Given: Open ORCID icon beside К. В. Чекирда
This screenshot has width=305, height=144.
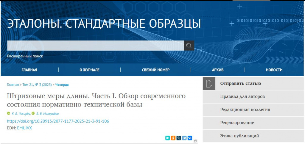Looking at the screenshot, I should coord(9,113).
